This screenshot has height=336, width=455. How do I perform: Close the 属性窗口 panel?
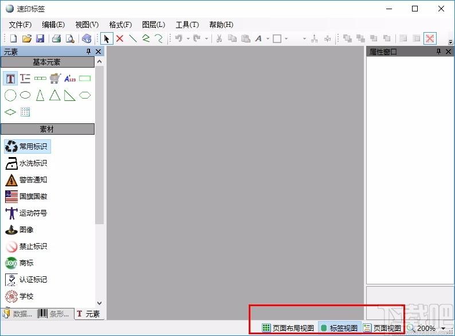tap(448, 52)
